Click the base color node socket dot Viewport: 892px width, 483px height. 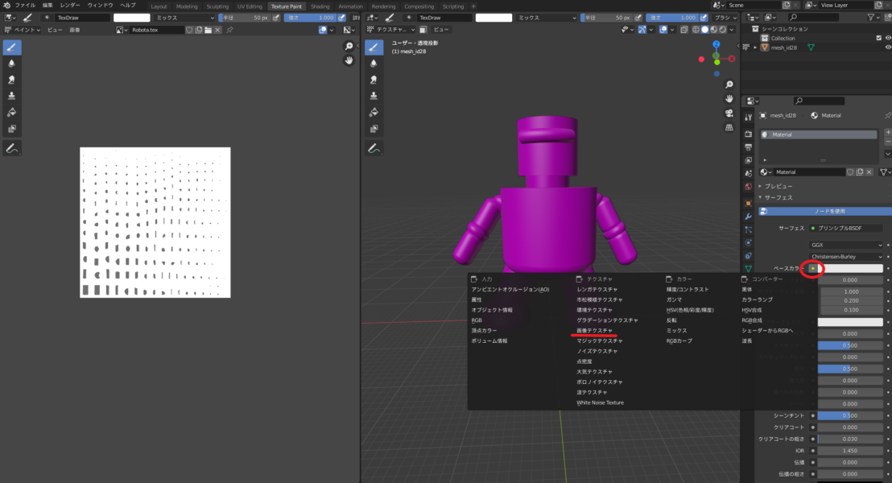point(812,269)
